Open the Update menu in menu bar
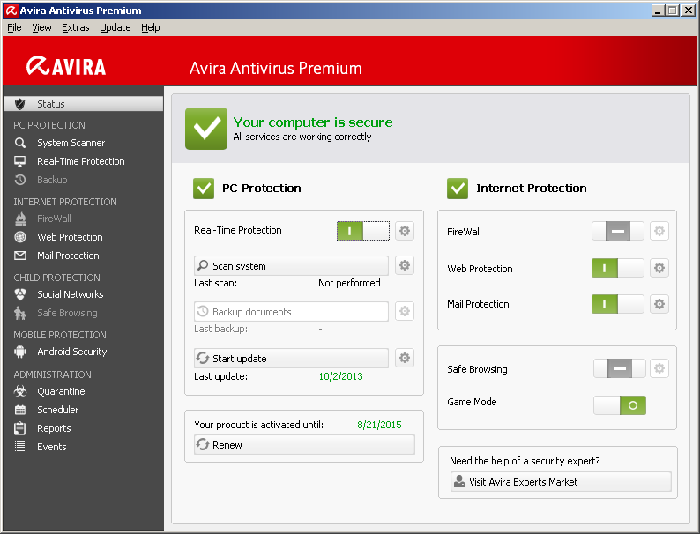Viewport: 700px width, 534px height. point(115,27)
